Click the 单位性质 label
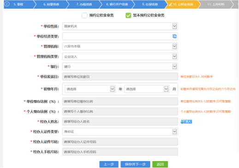This screenshot has width=239, height=168. click(51, 26)
